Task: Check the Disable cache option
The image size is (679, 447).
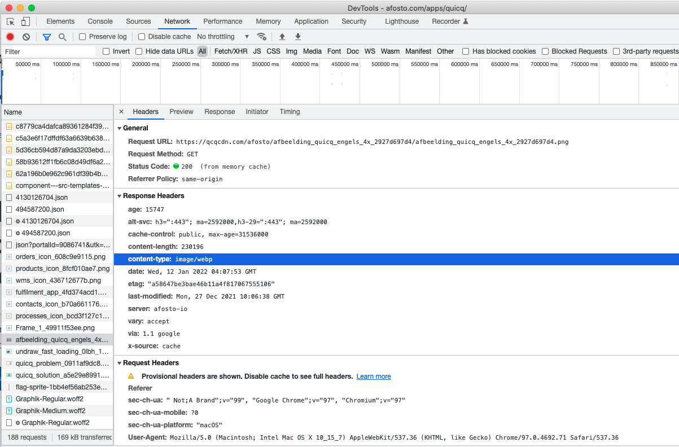Action: pos(141,36)
